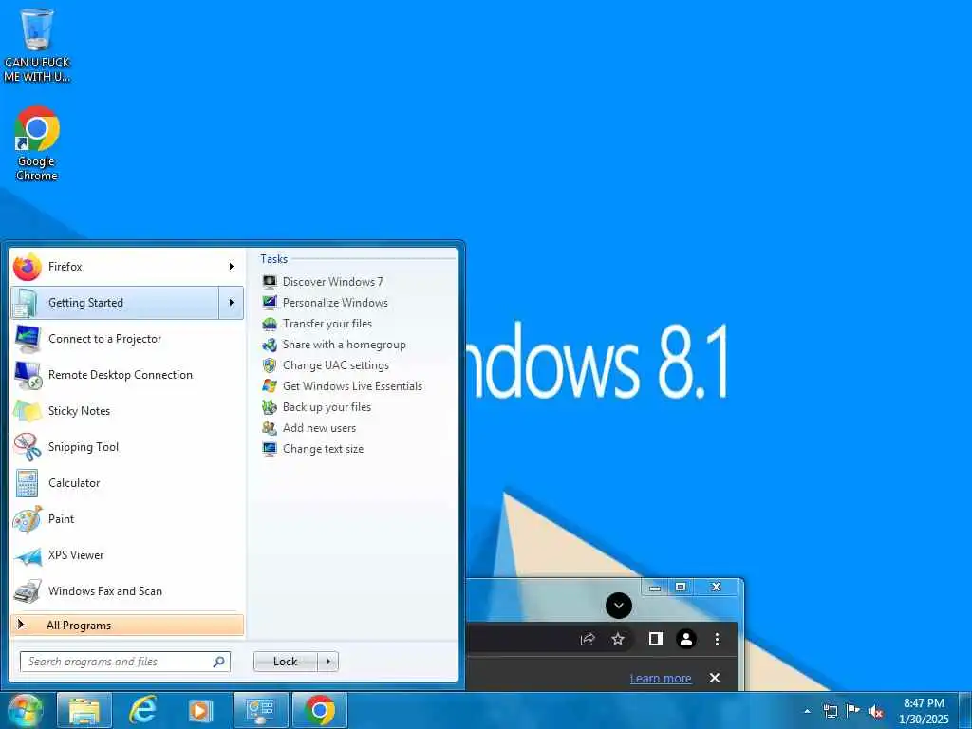
Task: Open Windows Media Player from the taskbar
Action: [200, 710]
